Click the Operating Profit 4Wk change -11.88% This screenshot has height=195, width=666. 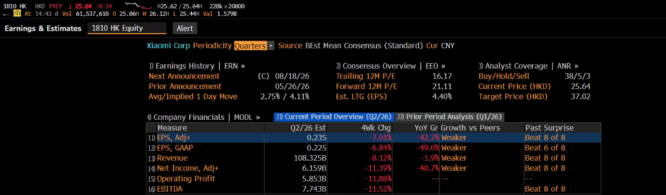click(378, 179)
